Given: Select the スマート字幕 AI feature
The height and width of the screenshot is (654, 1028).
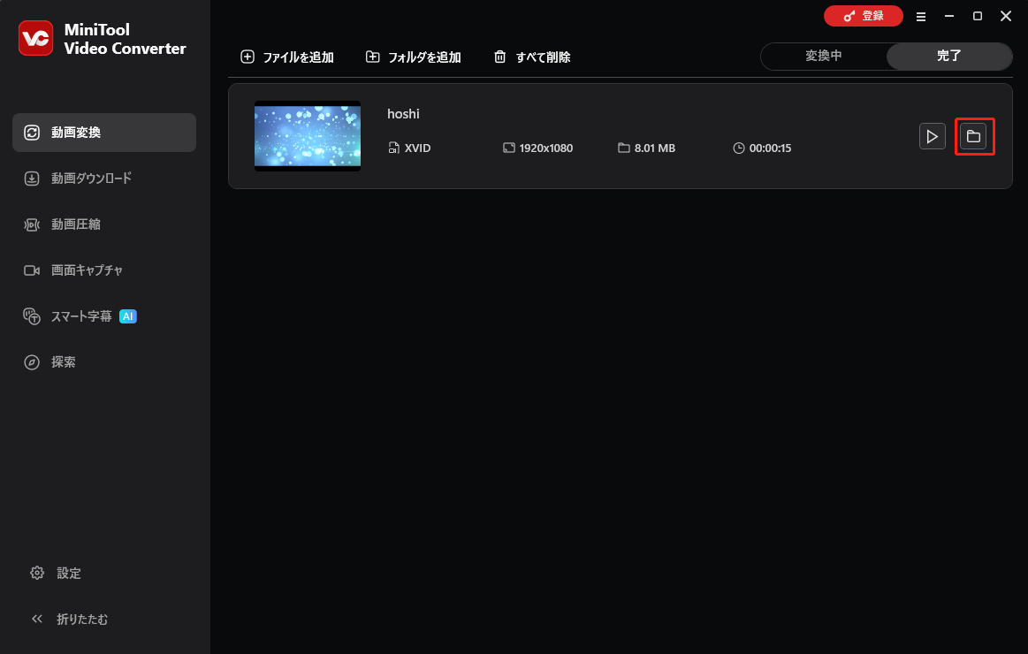Looking at the screenshot, I should pyautogui.click(x=83, y=316).
